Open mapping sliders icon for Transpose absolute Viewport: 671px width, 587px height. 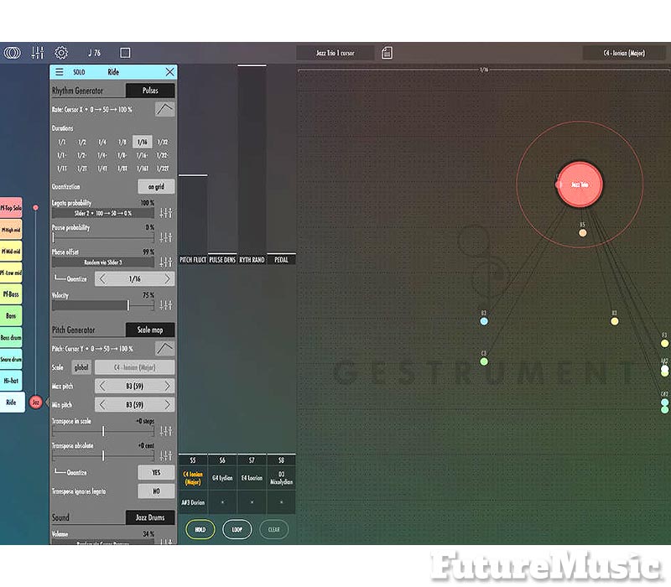(166, 455)
